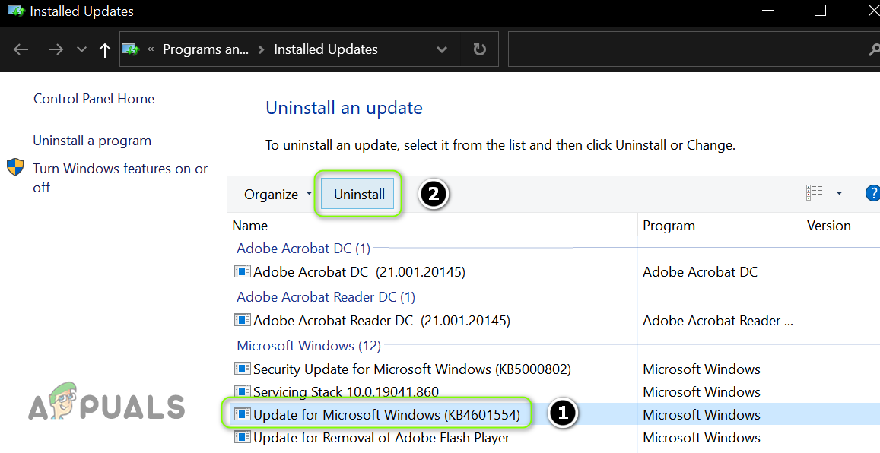880x453 pixels.
Task: Open the recent locations dropdown
Action: click(x=81, y=49)
